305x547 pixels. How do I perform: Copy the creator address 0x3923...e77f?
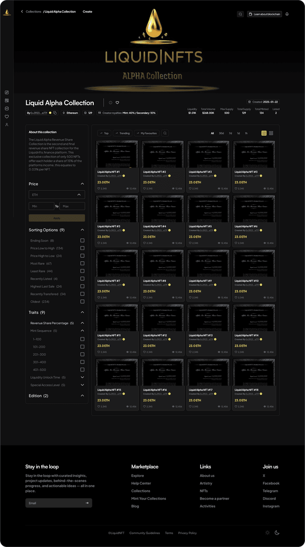[55, 113]
